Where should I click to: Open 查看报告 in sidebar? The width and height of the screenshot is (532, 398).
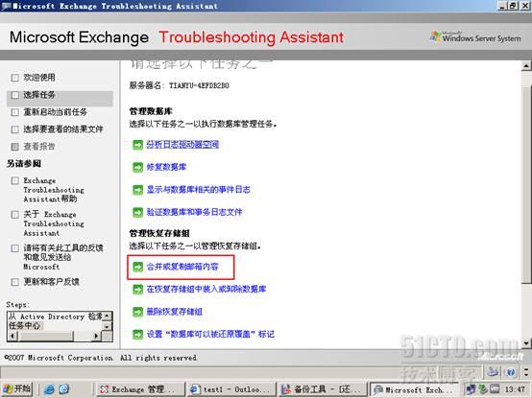(x=39, y=147)
